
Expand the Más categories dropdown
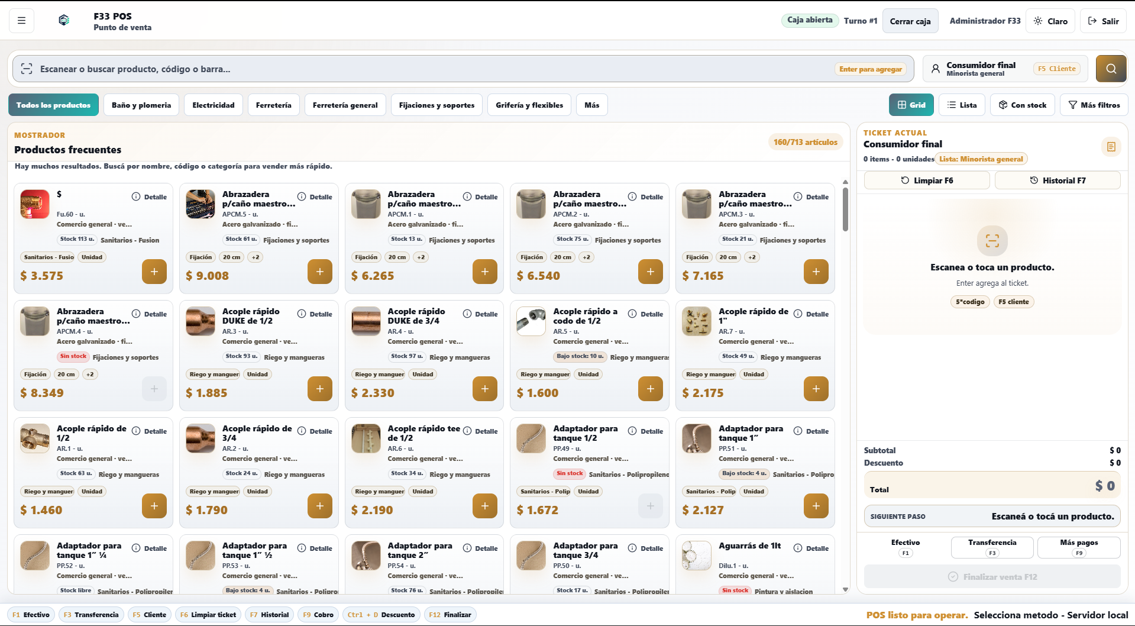(x=591, y=105)
